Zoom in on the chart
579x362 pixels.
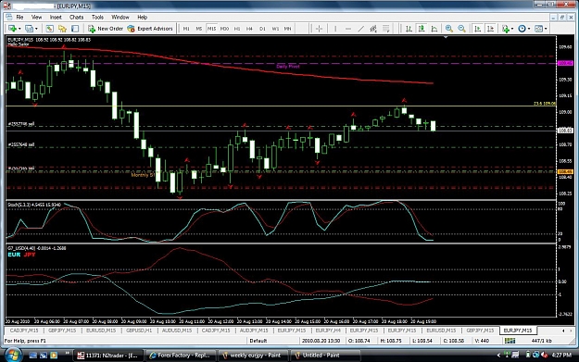(449, 29)
